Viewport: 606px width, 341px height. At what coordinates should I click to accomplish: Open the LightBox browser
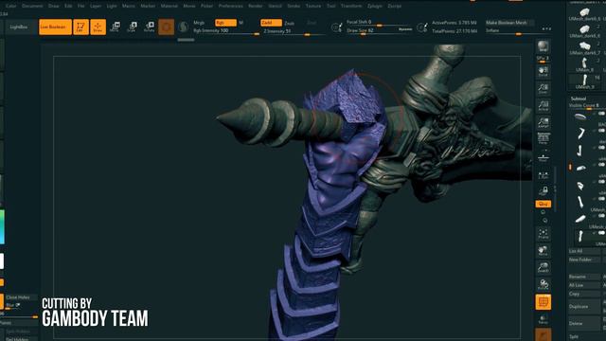19,27
